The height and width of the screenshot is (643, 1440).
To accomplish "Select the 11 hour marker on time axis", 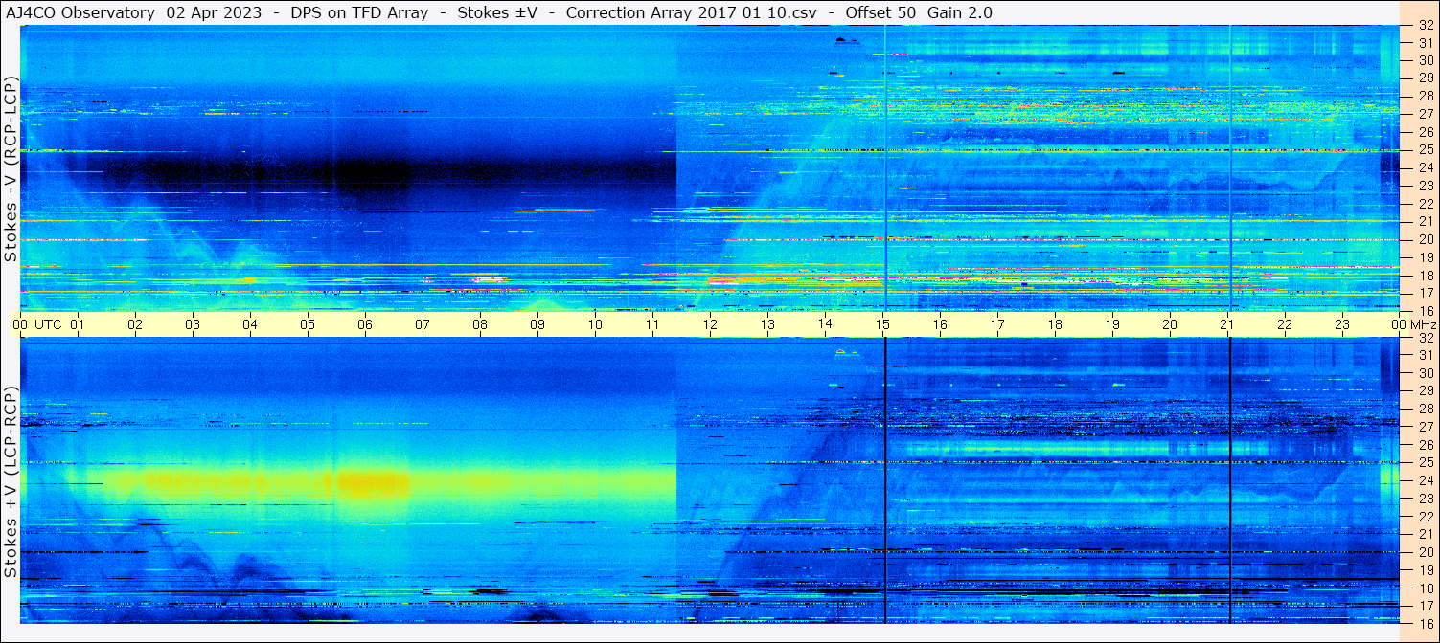I will pyautogui.click(x=652, y=324).
